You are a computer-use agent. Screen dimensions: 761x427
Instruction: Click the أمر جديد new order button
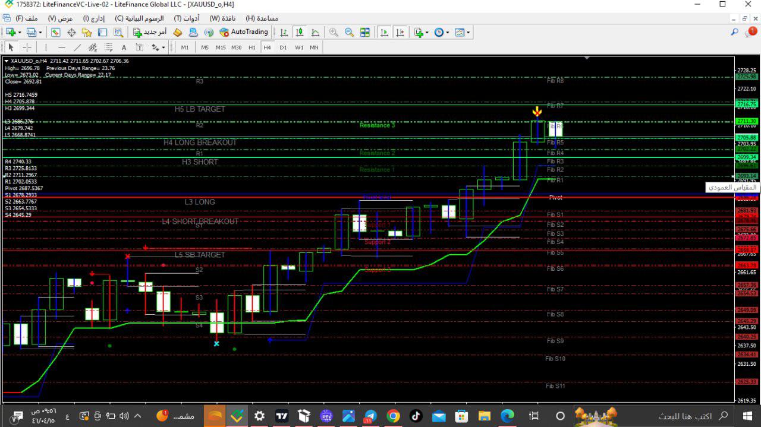pyautogui.click(x=150, y=32)
